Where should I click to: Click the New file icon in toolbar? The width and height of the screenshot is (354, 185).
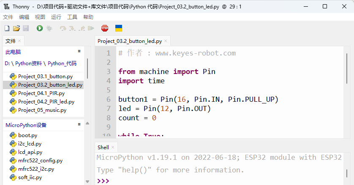click(x=7, y=28)
